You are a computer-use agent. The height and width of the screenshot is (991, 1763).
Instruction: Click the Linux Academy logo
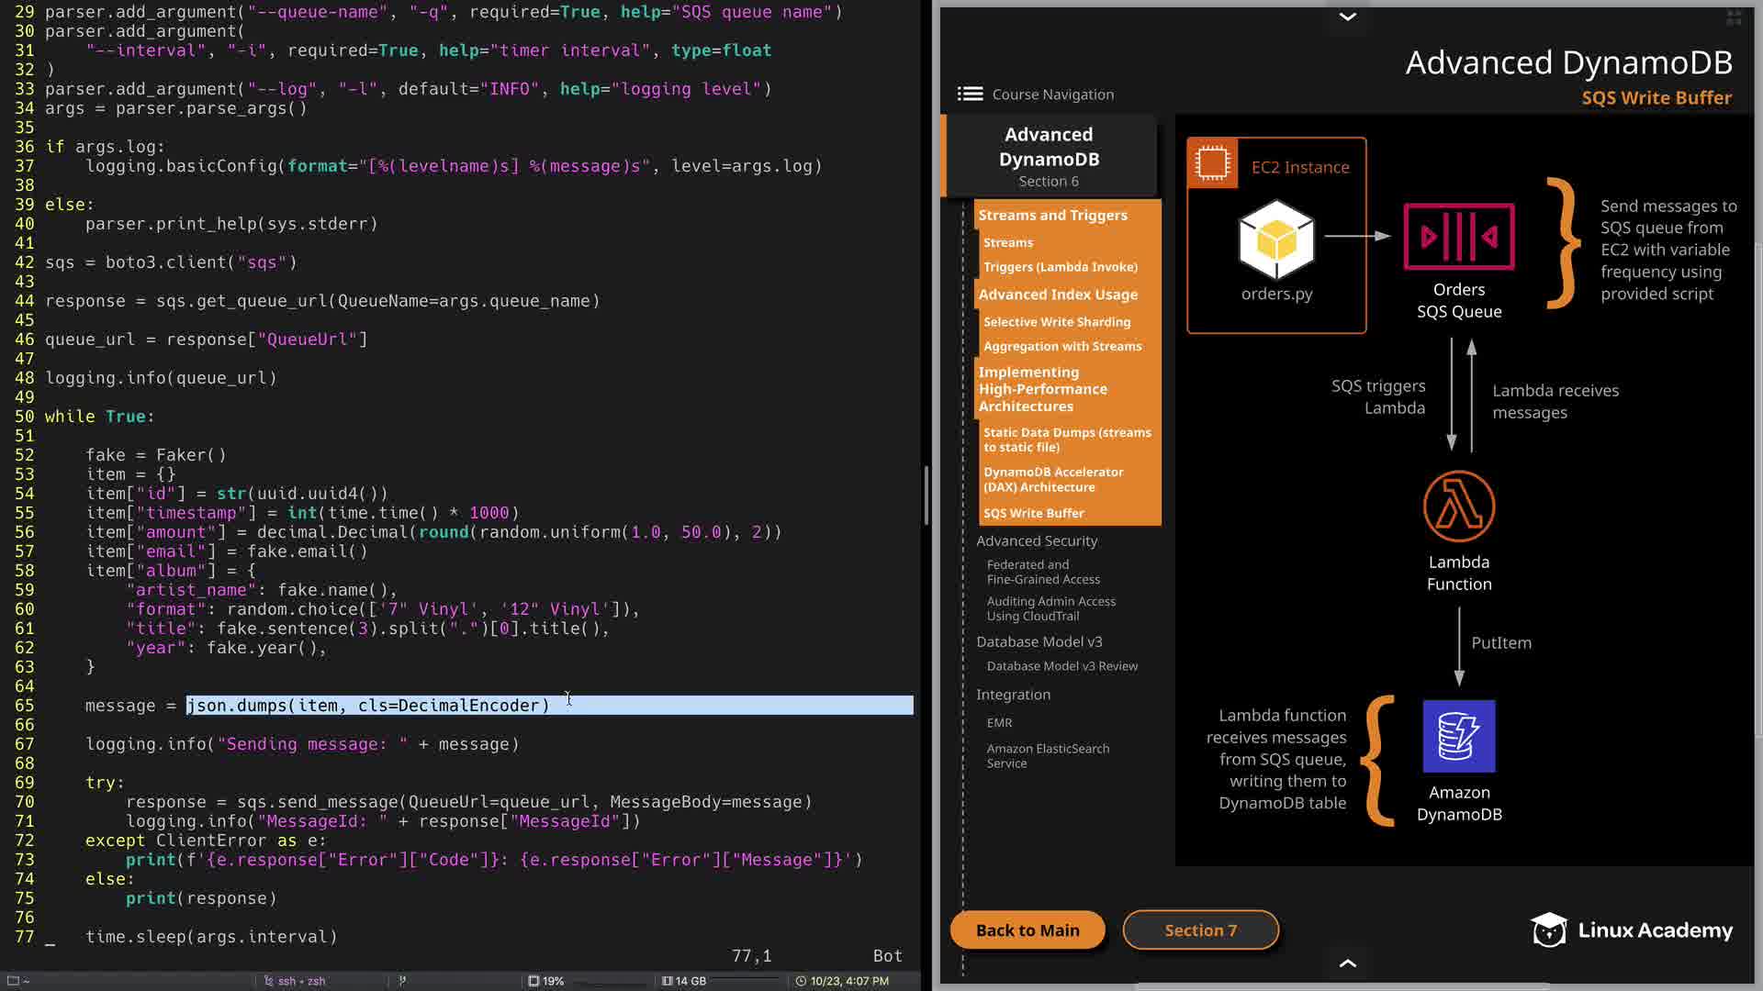point(1632,930)
